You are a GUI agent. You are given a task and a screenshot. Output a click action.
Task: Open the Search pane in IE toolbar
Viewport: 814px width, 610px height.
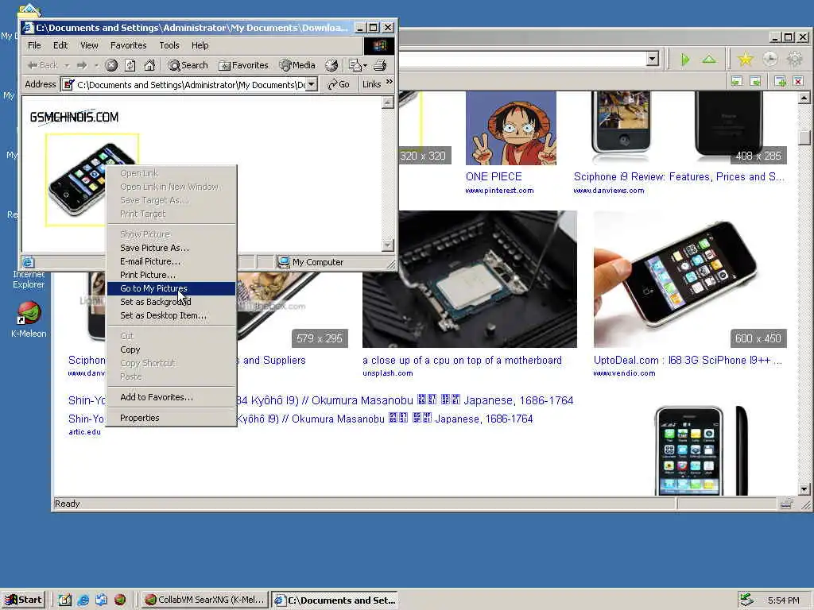tap(188, 65)
